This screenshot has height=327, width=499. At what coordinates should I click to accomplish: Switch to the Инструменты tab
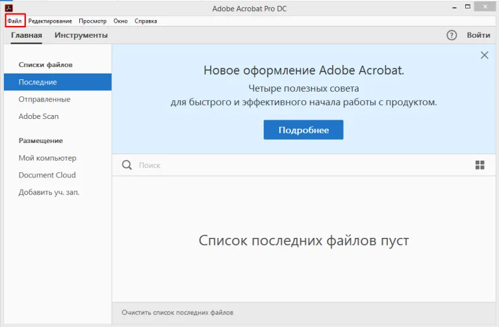click(x=81, y=35)
